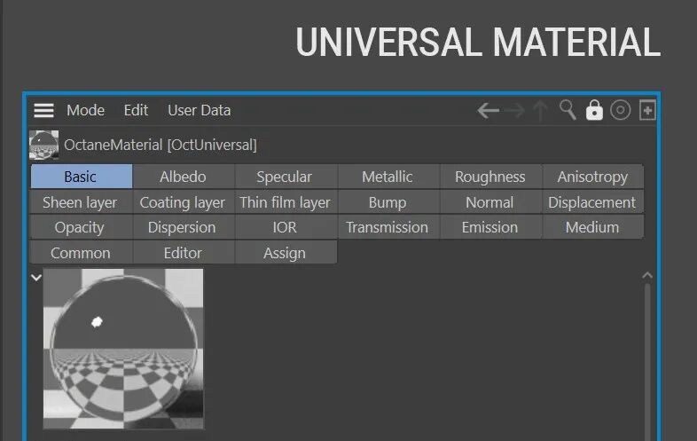Screen dimensions: 697x441
Task: Open the Common tab
Action: pyautogui.click(x=82, y=253)
